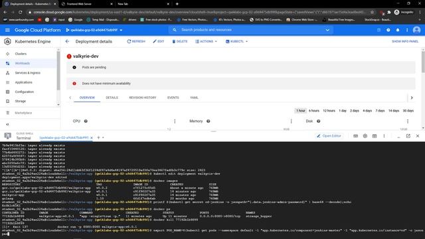Open the ACTIONS dropdown
Image resolution: width=425 pixels, height=239 pixels.
click(x=206, y=41)
